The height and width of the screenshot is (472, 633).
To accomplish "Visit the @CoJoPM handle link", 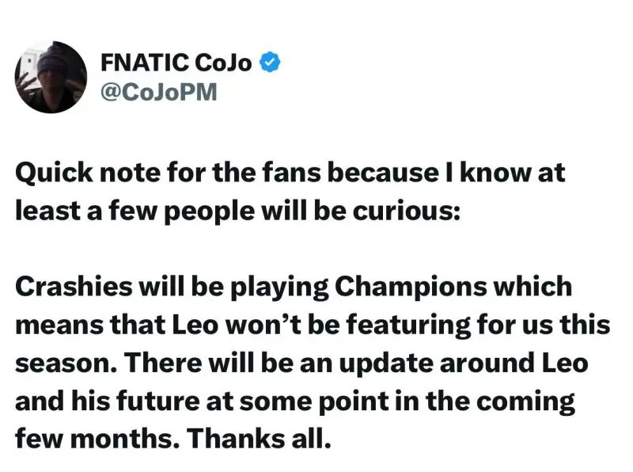I will [159, 92].
